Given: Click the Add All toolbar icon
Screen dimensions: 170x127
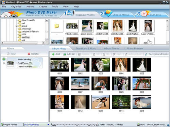Looking at the screenshot, I should pyautogui.click(x=65, y=54).
